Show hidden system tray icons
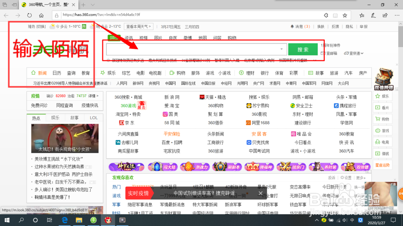 coord(317,220)
